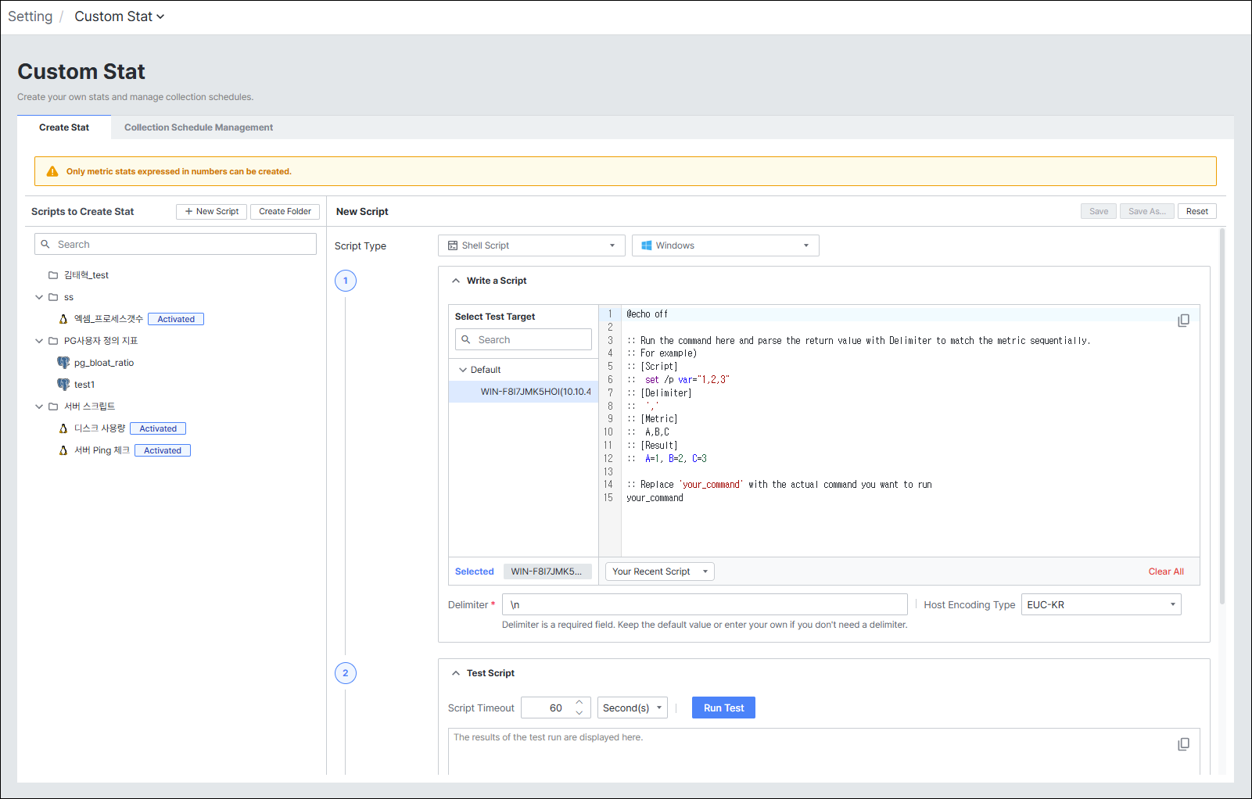Collapse the Default target group
1252x799 pixels.
pyautogui.click(x=463, y=370)
